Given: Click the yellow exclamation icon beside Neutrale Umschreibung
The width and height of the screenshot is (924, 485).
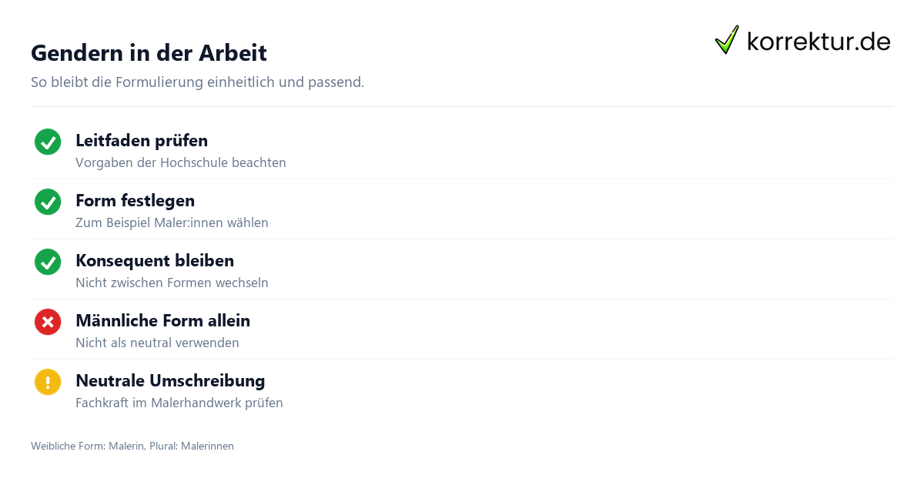Looking at the screenshot, I should 48,382.
